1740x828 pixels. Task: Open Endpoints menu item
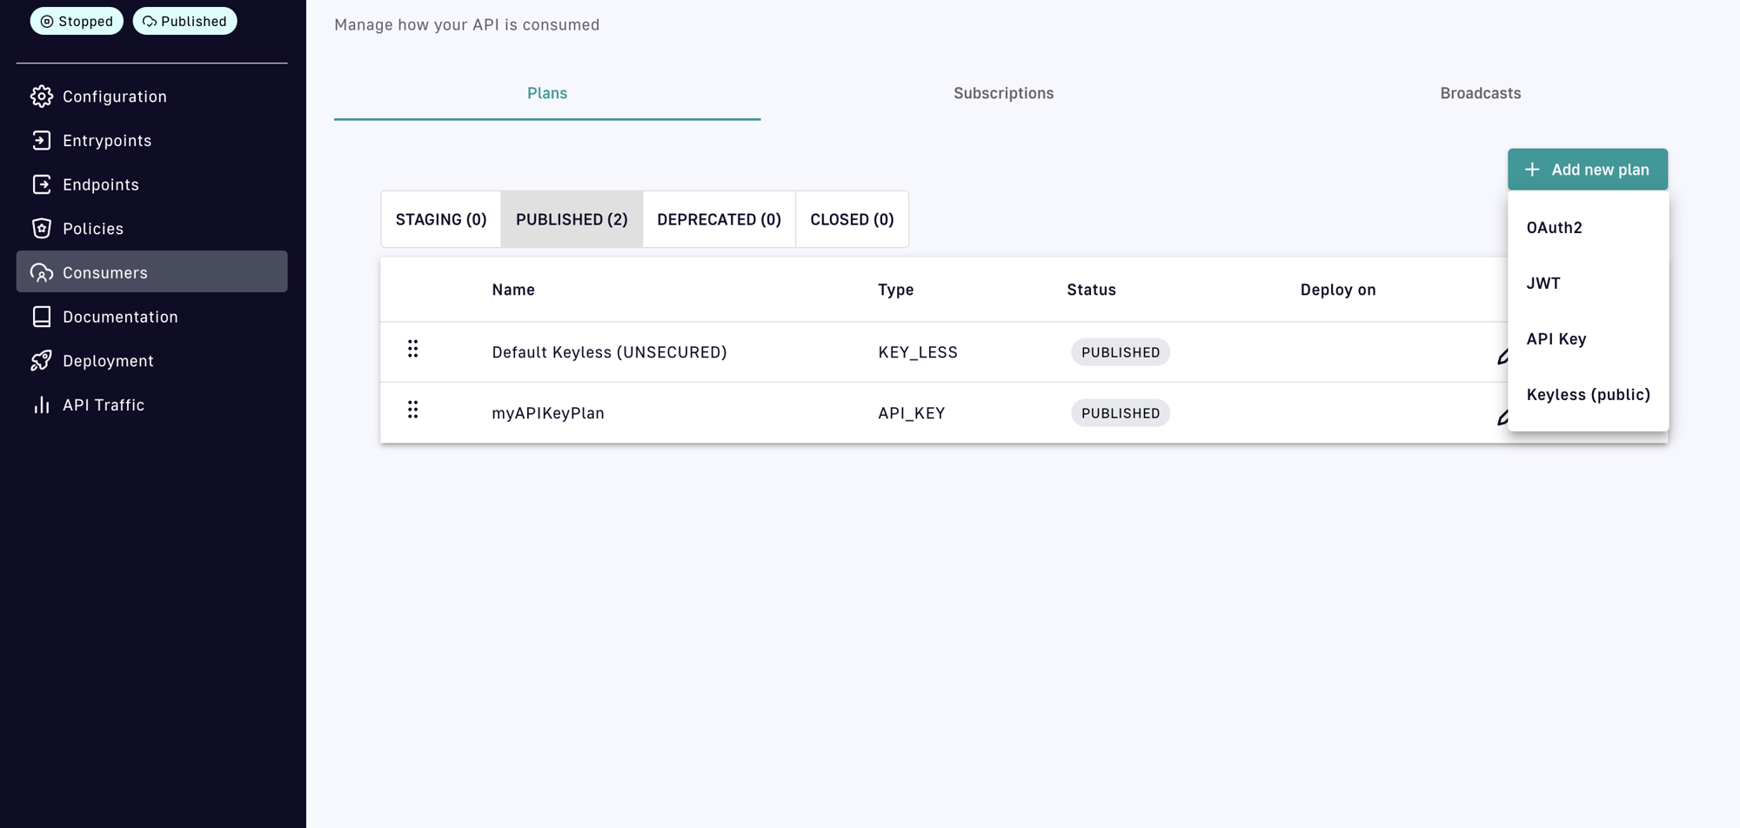pos(151,184)
